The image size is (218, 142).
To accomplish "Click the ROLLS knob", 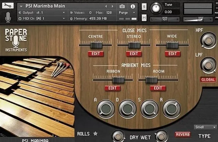I will pos(118,136).
